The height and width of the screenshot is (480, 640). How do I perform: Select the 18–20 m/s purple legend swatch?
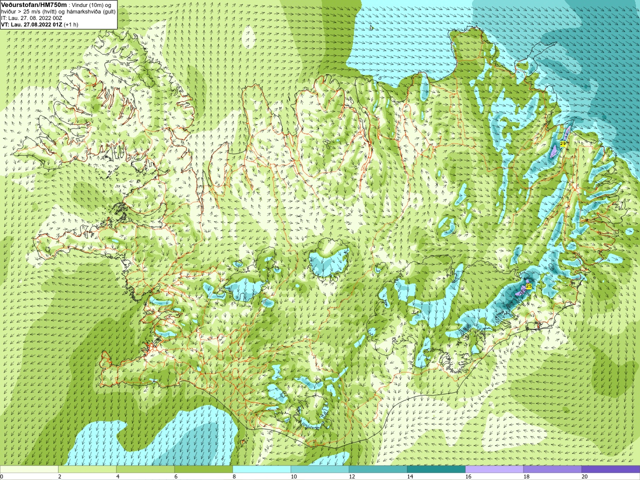552,469
